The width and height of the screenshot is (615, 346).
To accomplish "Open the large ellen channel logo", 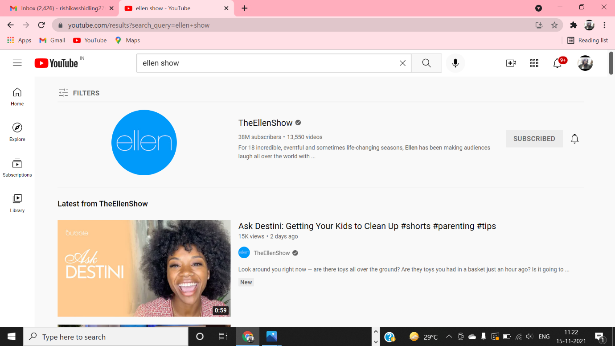I will [x=144, y=143].
